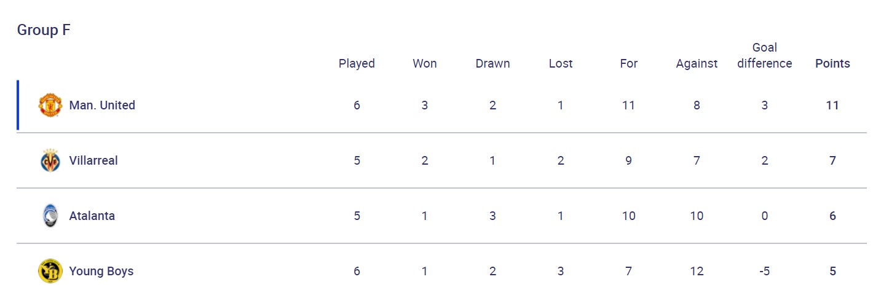
Task: Click the Lost column header
Action: point(561,63)
